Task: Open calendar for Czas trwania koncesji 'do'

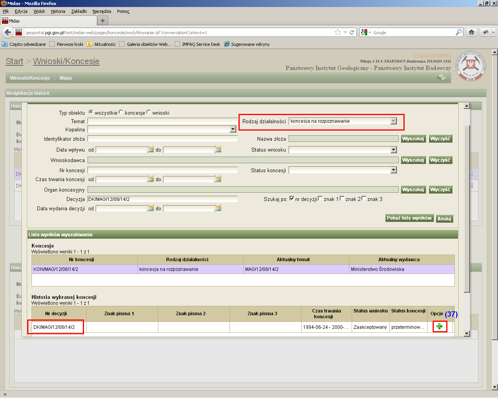Action: tap(218, 179)
